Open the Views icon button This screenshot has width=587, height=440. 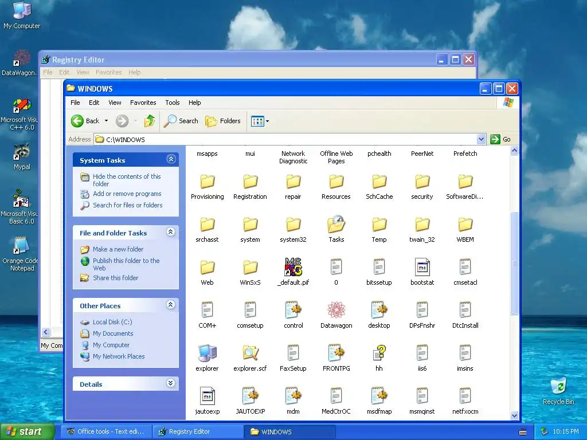257,121
